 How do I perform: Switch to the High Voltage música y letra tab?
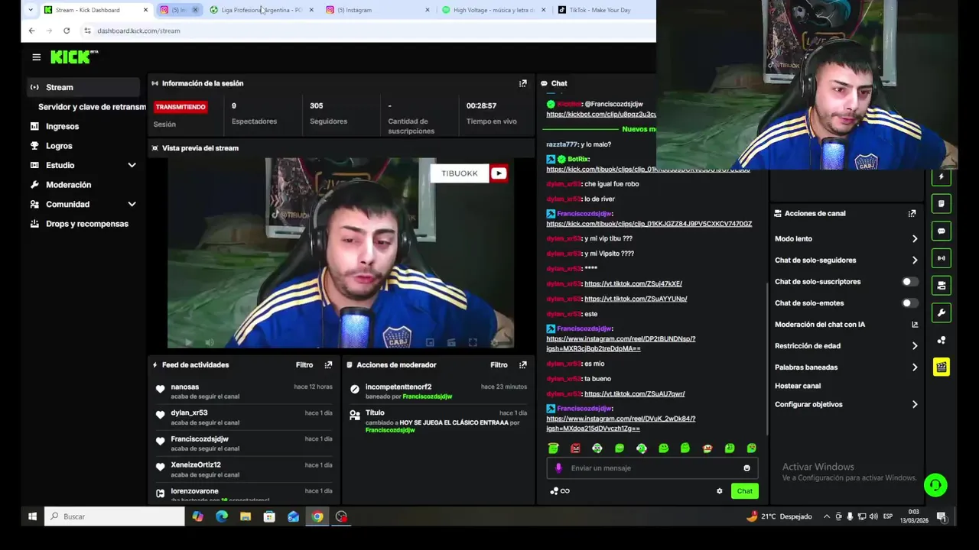pyautogui.click(x=493, y=10)
